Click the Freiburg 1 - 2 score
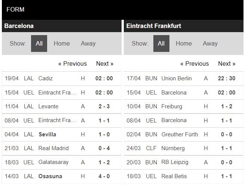 227,106
